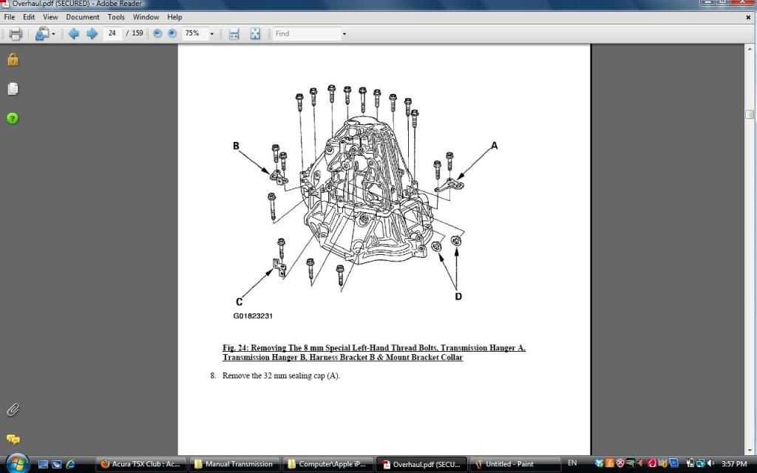Open the zoom level dropdown arrow

pyautogui.click(x=211, y=34)
